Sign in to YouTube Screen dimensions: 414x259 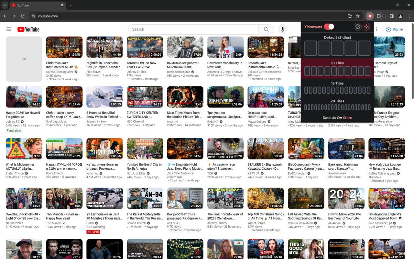click(395, 29)
